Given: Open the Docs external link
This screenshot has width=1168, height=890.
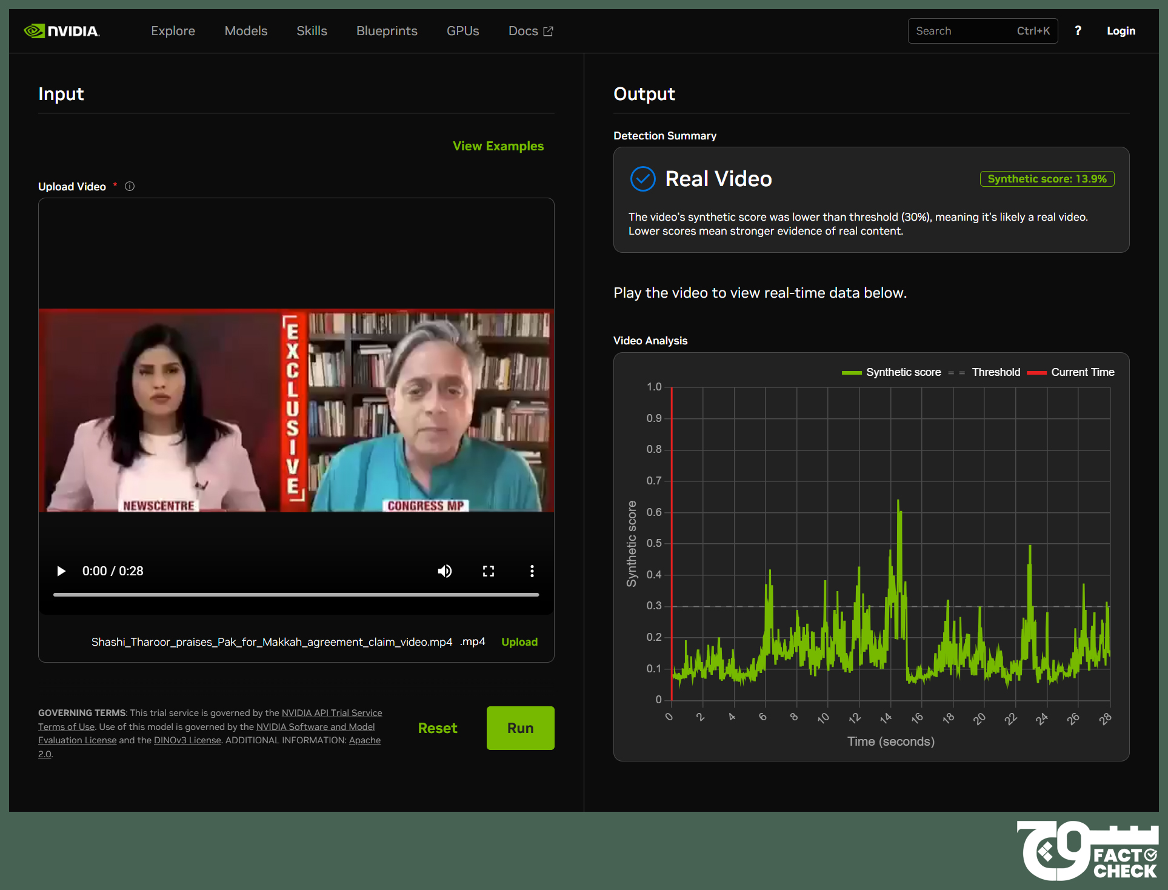Looking at the screenshot, I should tap(530, 31).
